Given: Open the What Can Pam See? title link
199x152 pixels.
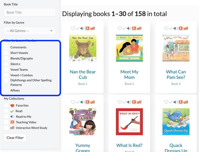Looking at the screenshot, I should tap(176, 74).
